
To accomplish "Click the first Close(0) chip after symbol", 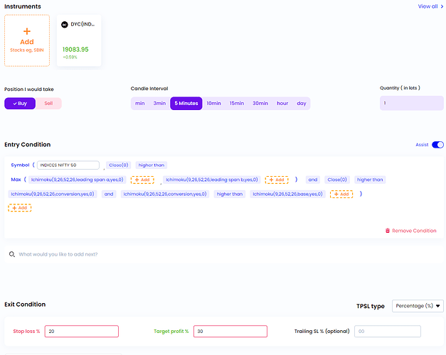I will pyautogui.click(x=119, y=165).
